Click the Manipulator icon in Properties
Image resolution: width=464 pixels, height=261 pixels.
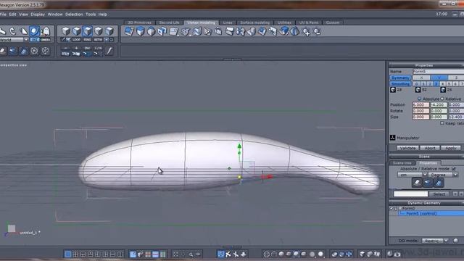(x=393, y=138)
